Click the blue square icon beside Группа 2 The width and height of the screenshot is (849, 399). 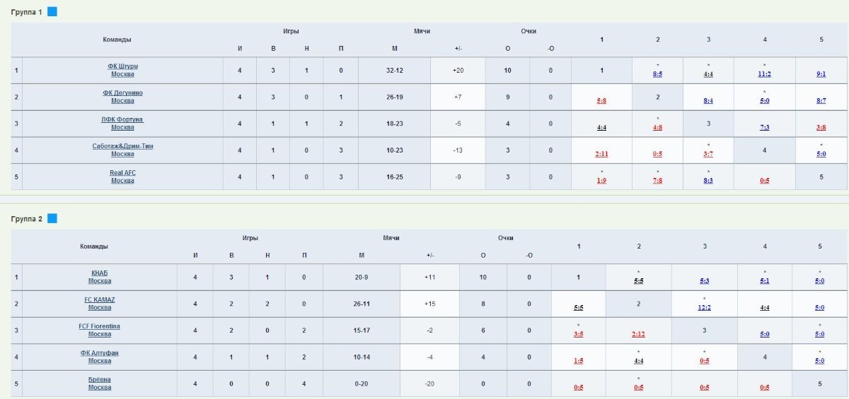pos(52,218)
